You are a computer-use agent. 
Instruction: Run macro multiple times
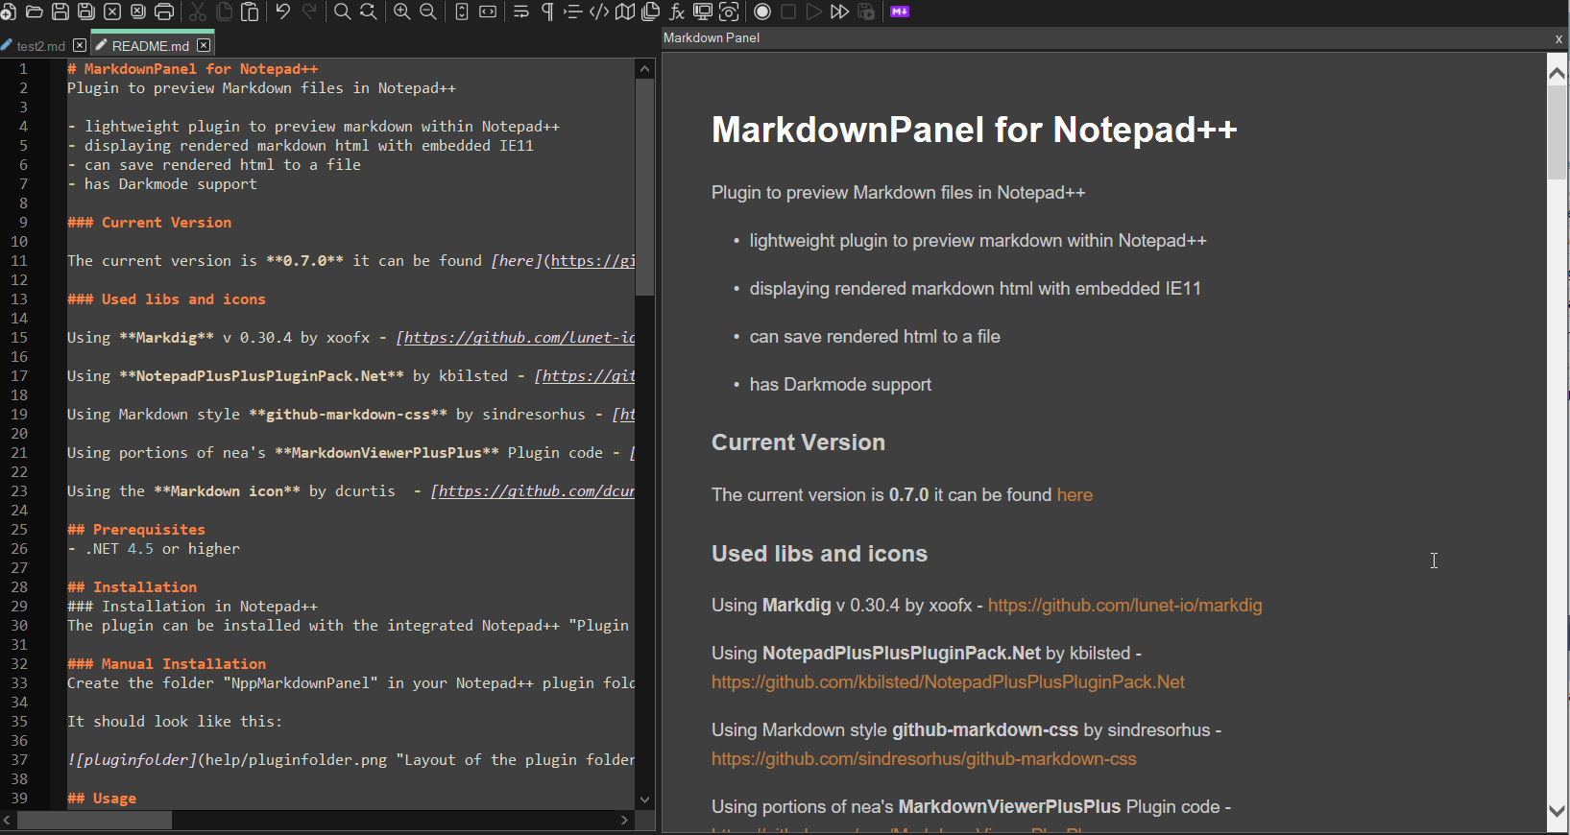click(840, 12)
